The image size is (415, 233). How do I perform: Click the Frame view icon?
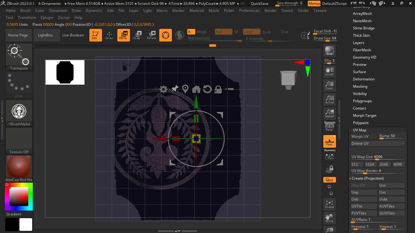coord(329,204)
